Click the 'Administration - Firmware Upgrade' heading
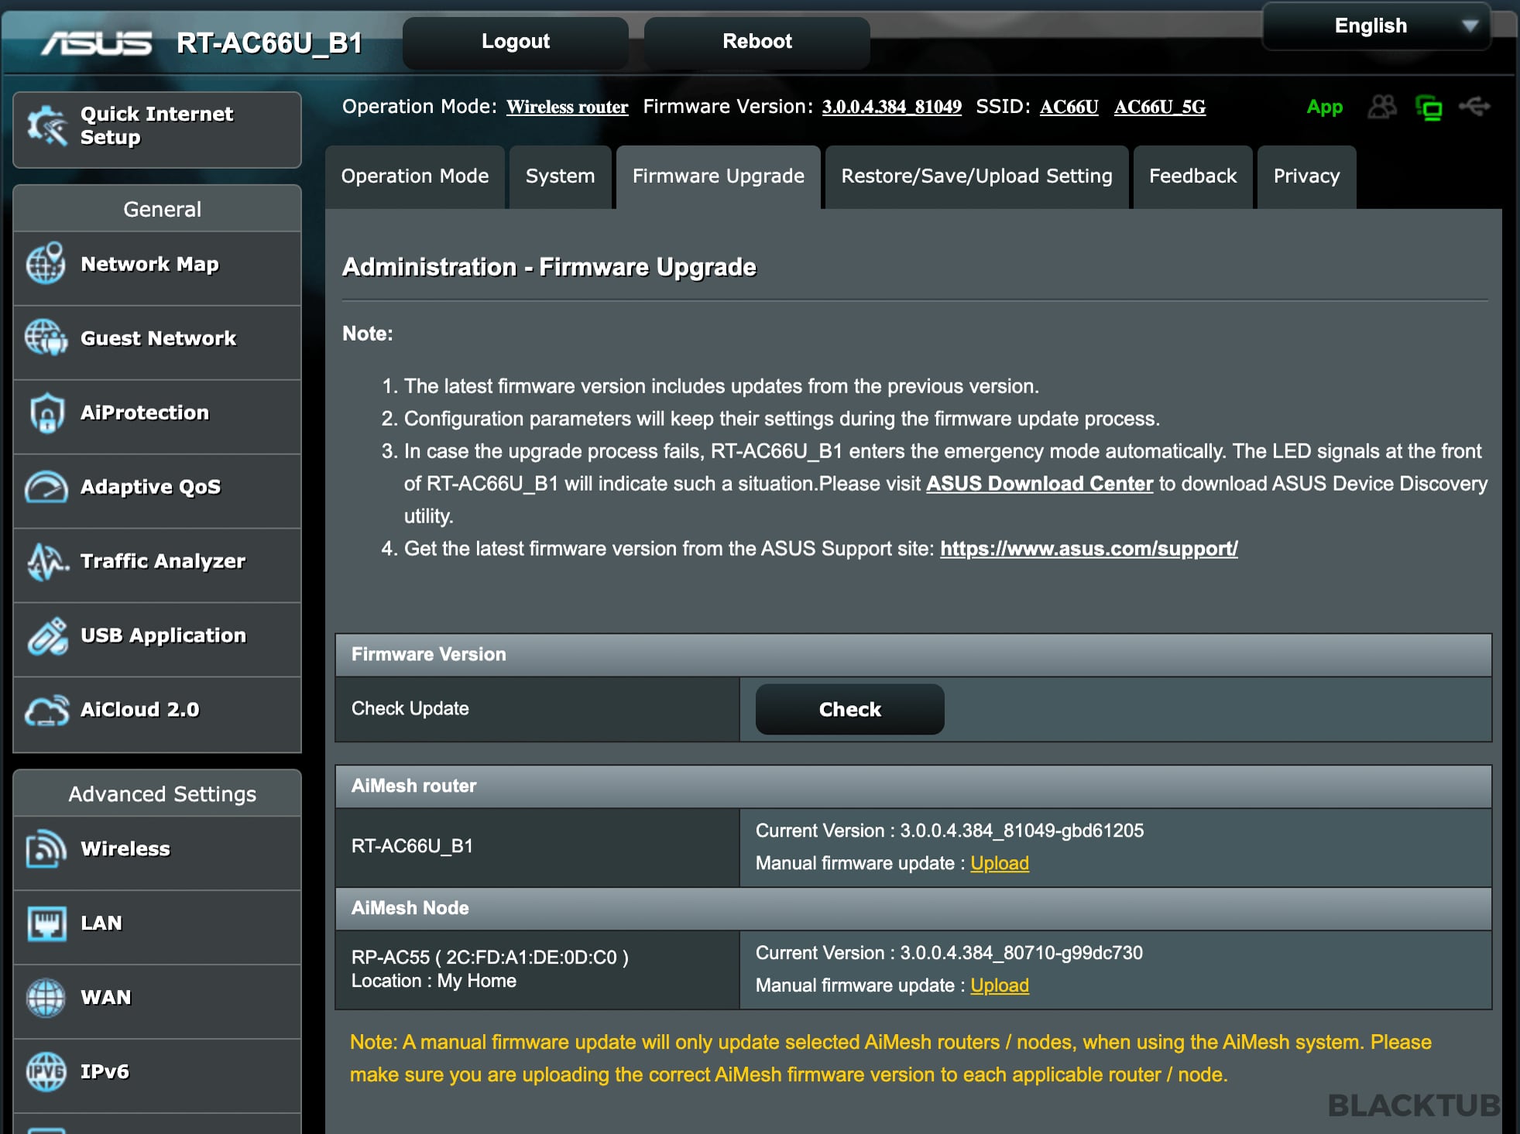 click(549, 267)
